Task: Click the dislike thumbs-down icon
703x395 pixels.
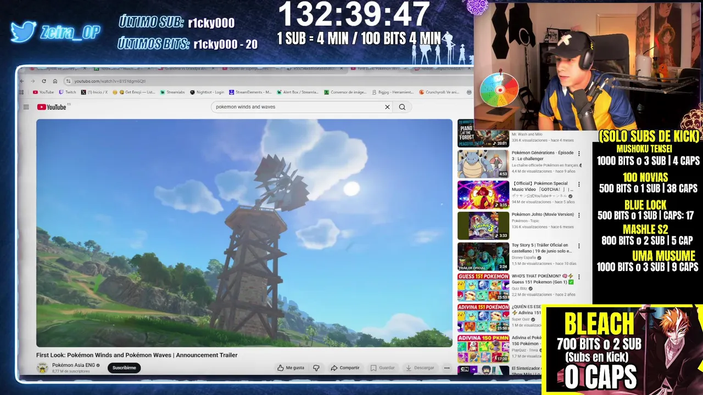Action: [316, 368]
